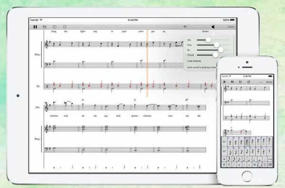Toggle Auto scroll to playing notes option
285x188 pixels.
[x=202, y=67]
